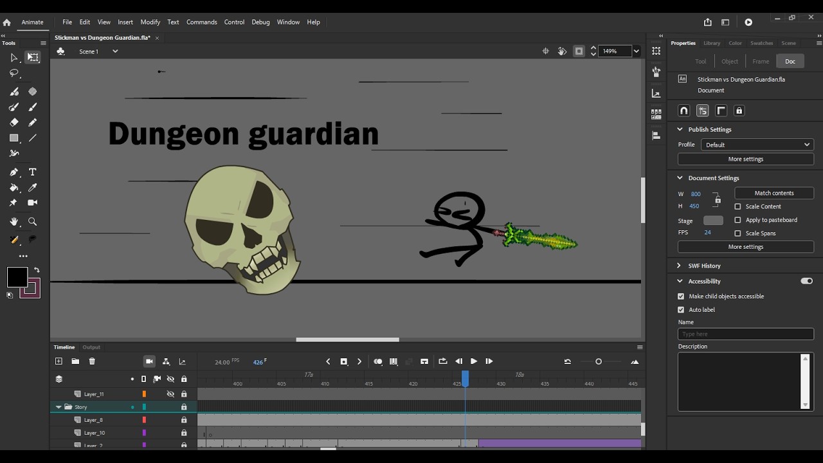
Task: Uncheck the Auto label checkbox
Action: [x=681, y=310]
